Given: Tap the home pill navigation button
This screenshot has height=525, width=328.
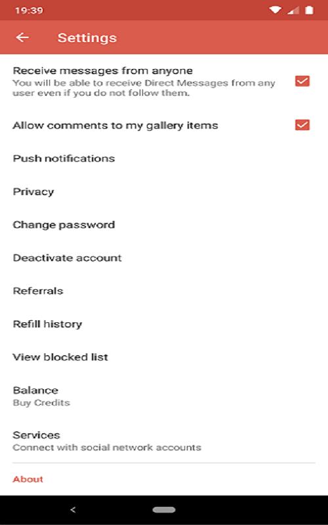Looking at the screenshot, I should coord(163,510).
